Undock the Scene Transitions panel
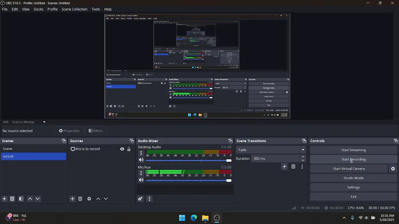The height and width of the screenshot is (224, 399). [304, 141]
